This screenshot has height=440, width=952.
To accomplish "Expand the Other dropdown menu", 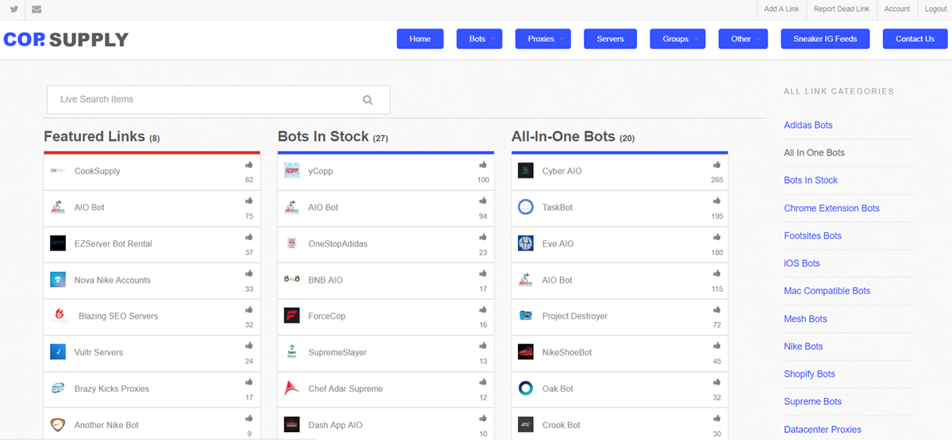I will click(743, 39).
